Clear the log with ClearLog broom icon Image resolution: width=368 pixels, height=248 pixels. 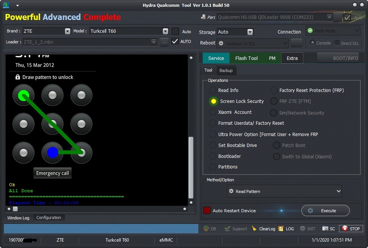254,228
